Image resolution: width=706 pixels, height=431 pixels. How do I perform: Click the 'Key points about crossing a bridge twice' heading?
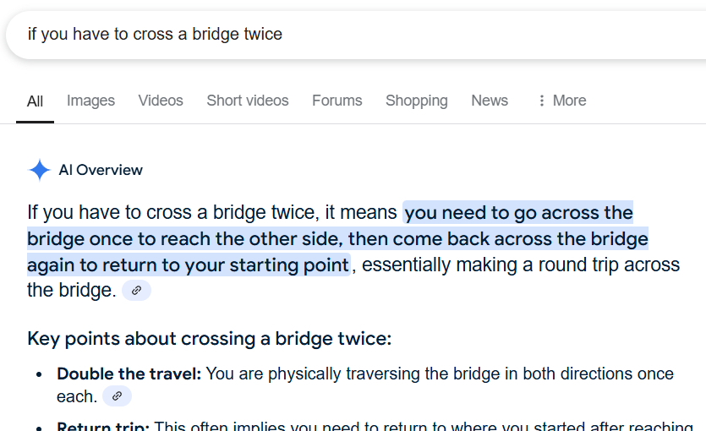point(209,339)
